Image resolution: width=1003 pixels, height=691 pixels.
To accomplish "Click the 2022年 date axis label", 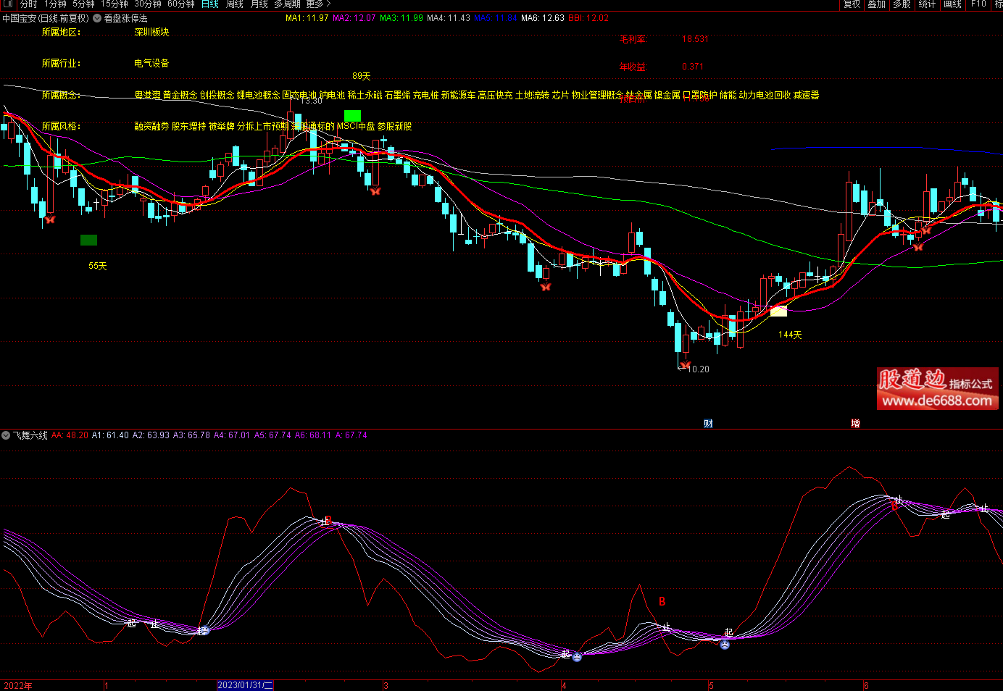I will (x=18, y=685).
